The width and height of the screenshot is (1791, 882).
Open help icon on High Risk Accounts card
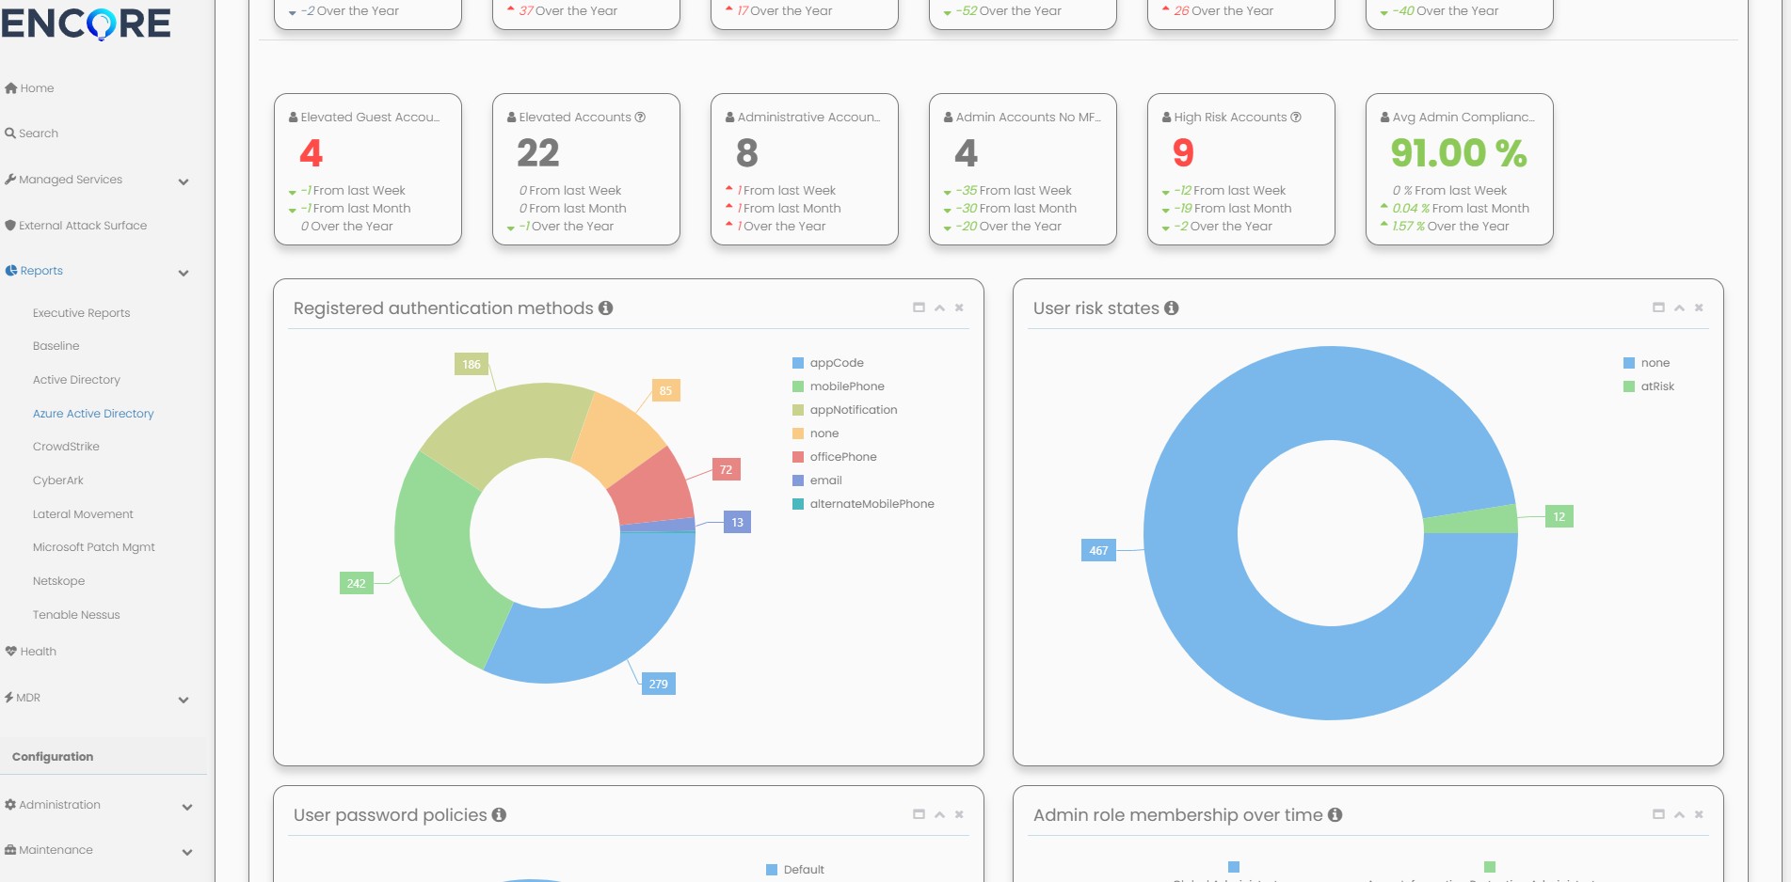click(1296, 118)
